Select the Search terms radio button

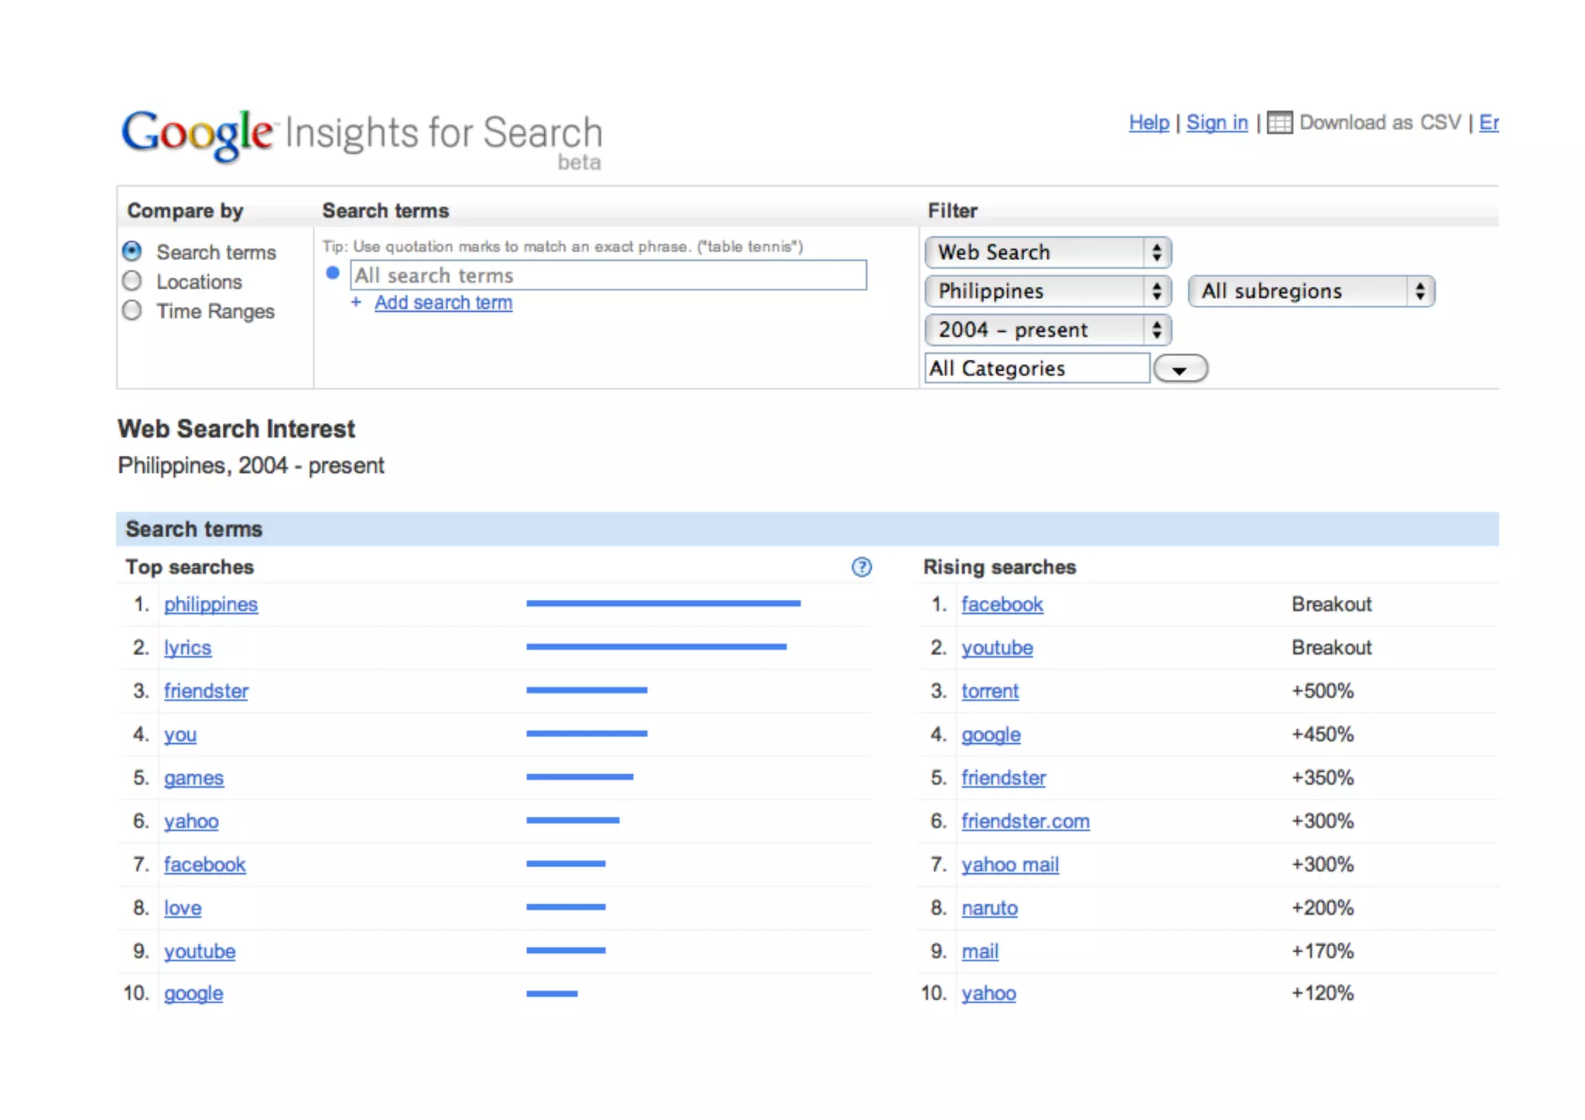[132, 252]
